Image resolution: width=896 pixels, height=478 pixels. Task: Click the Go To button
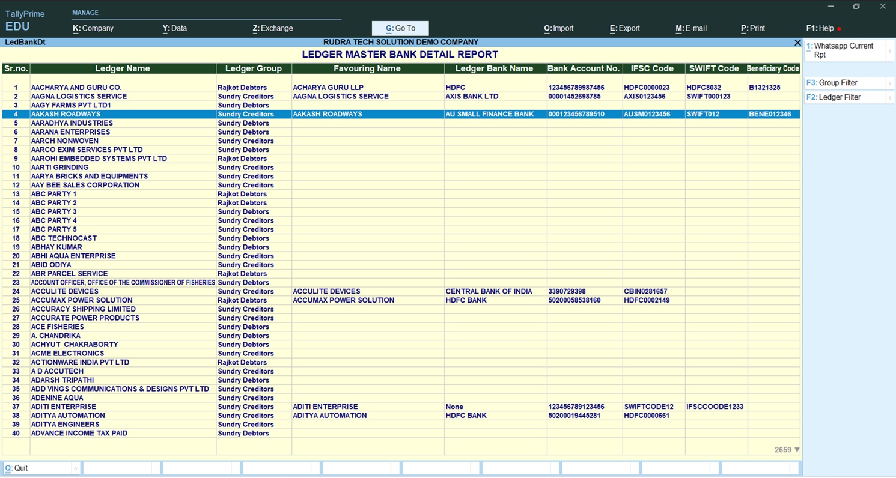[x=400, y=28]
